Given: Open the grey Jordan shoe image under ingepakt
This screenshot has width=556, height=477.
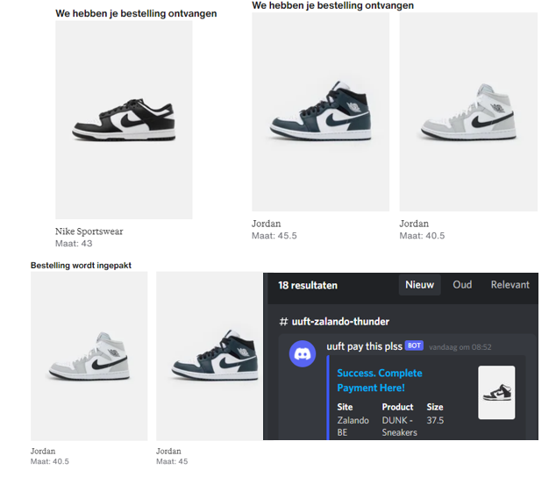Looking at the screenshot, I should click(x=89, y=356).
